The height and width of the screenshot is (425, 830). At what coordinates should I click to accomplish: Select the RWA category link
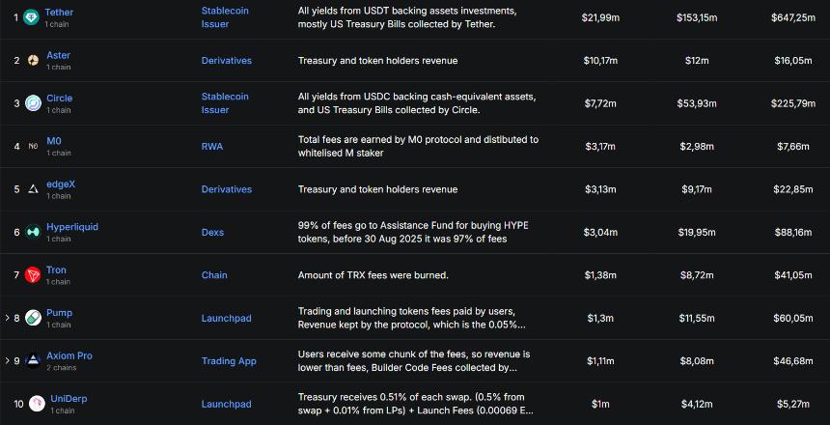pos(211,147)
